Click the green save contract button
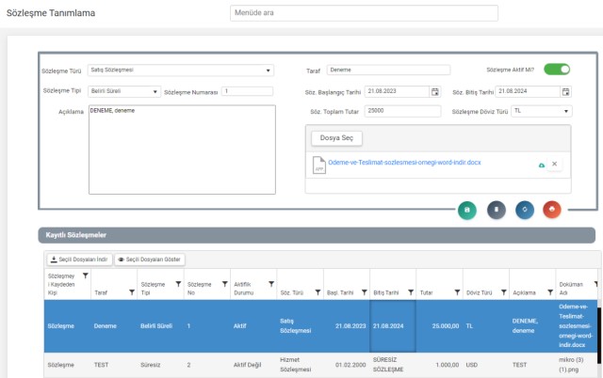The height and width of the screenshot is (378, 603). click(467, 210)
